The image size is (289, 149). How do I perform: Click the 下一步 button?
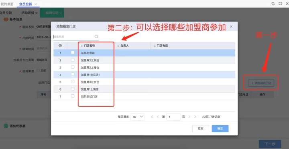point(270,144)
